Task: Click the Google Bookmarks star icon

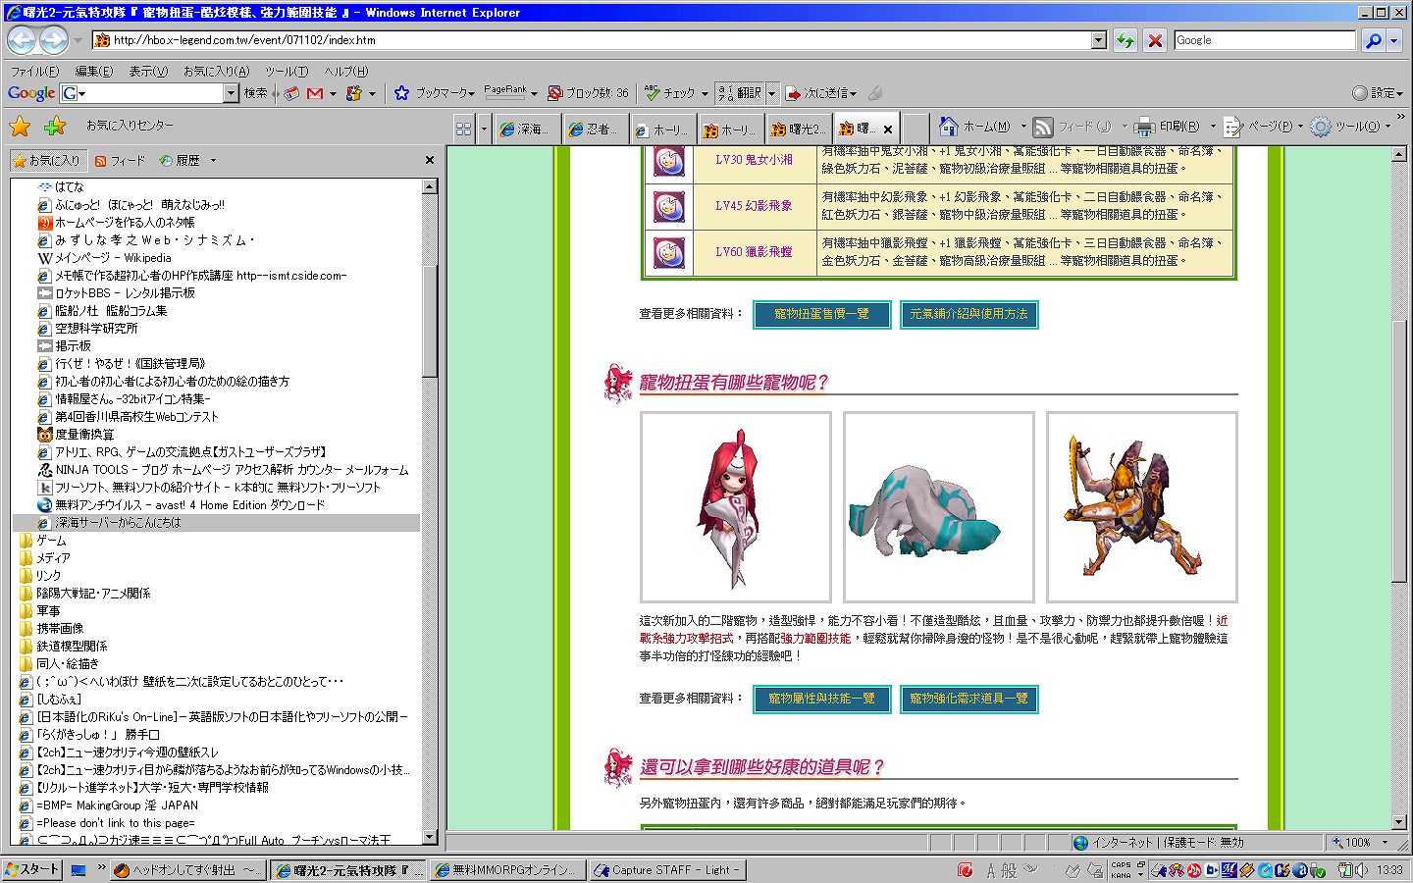Action: click(401, 93)
